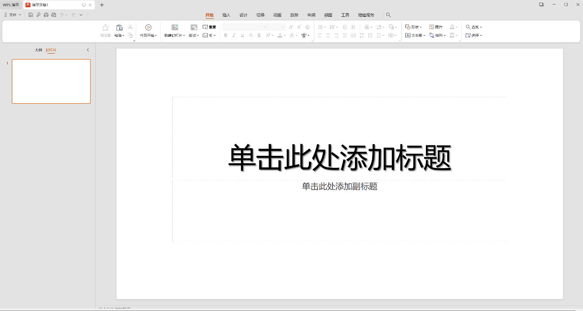The height and width of the screenshot is (311, 583).
Task: Open the font name combo box
Action: 245,27
